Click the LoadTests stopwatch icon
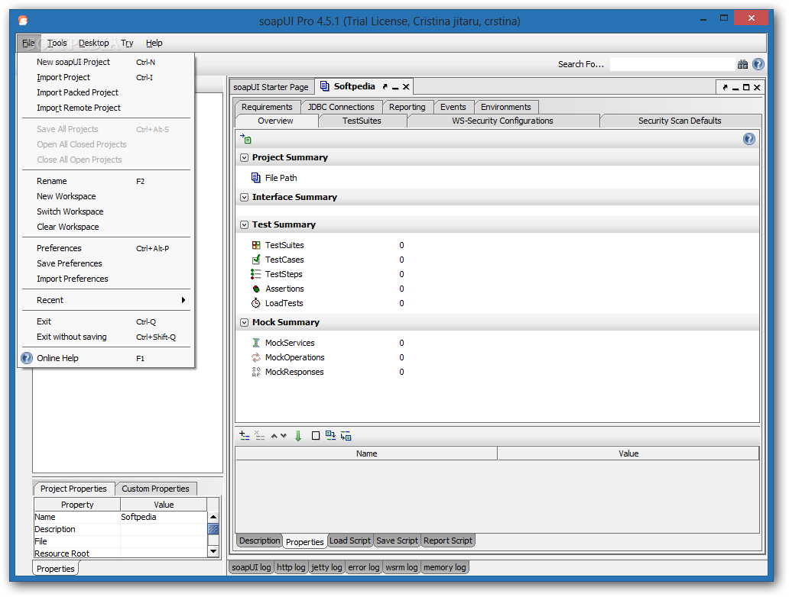 point(255,303)
